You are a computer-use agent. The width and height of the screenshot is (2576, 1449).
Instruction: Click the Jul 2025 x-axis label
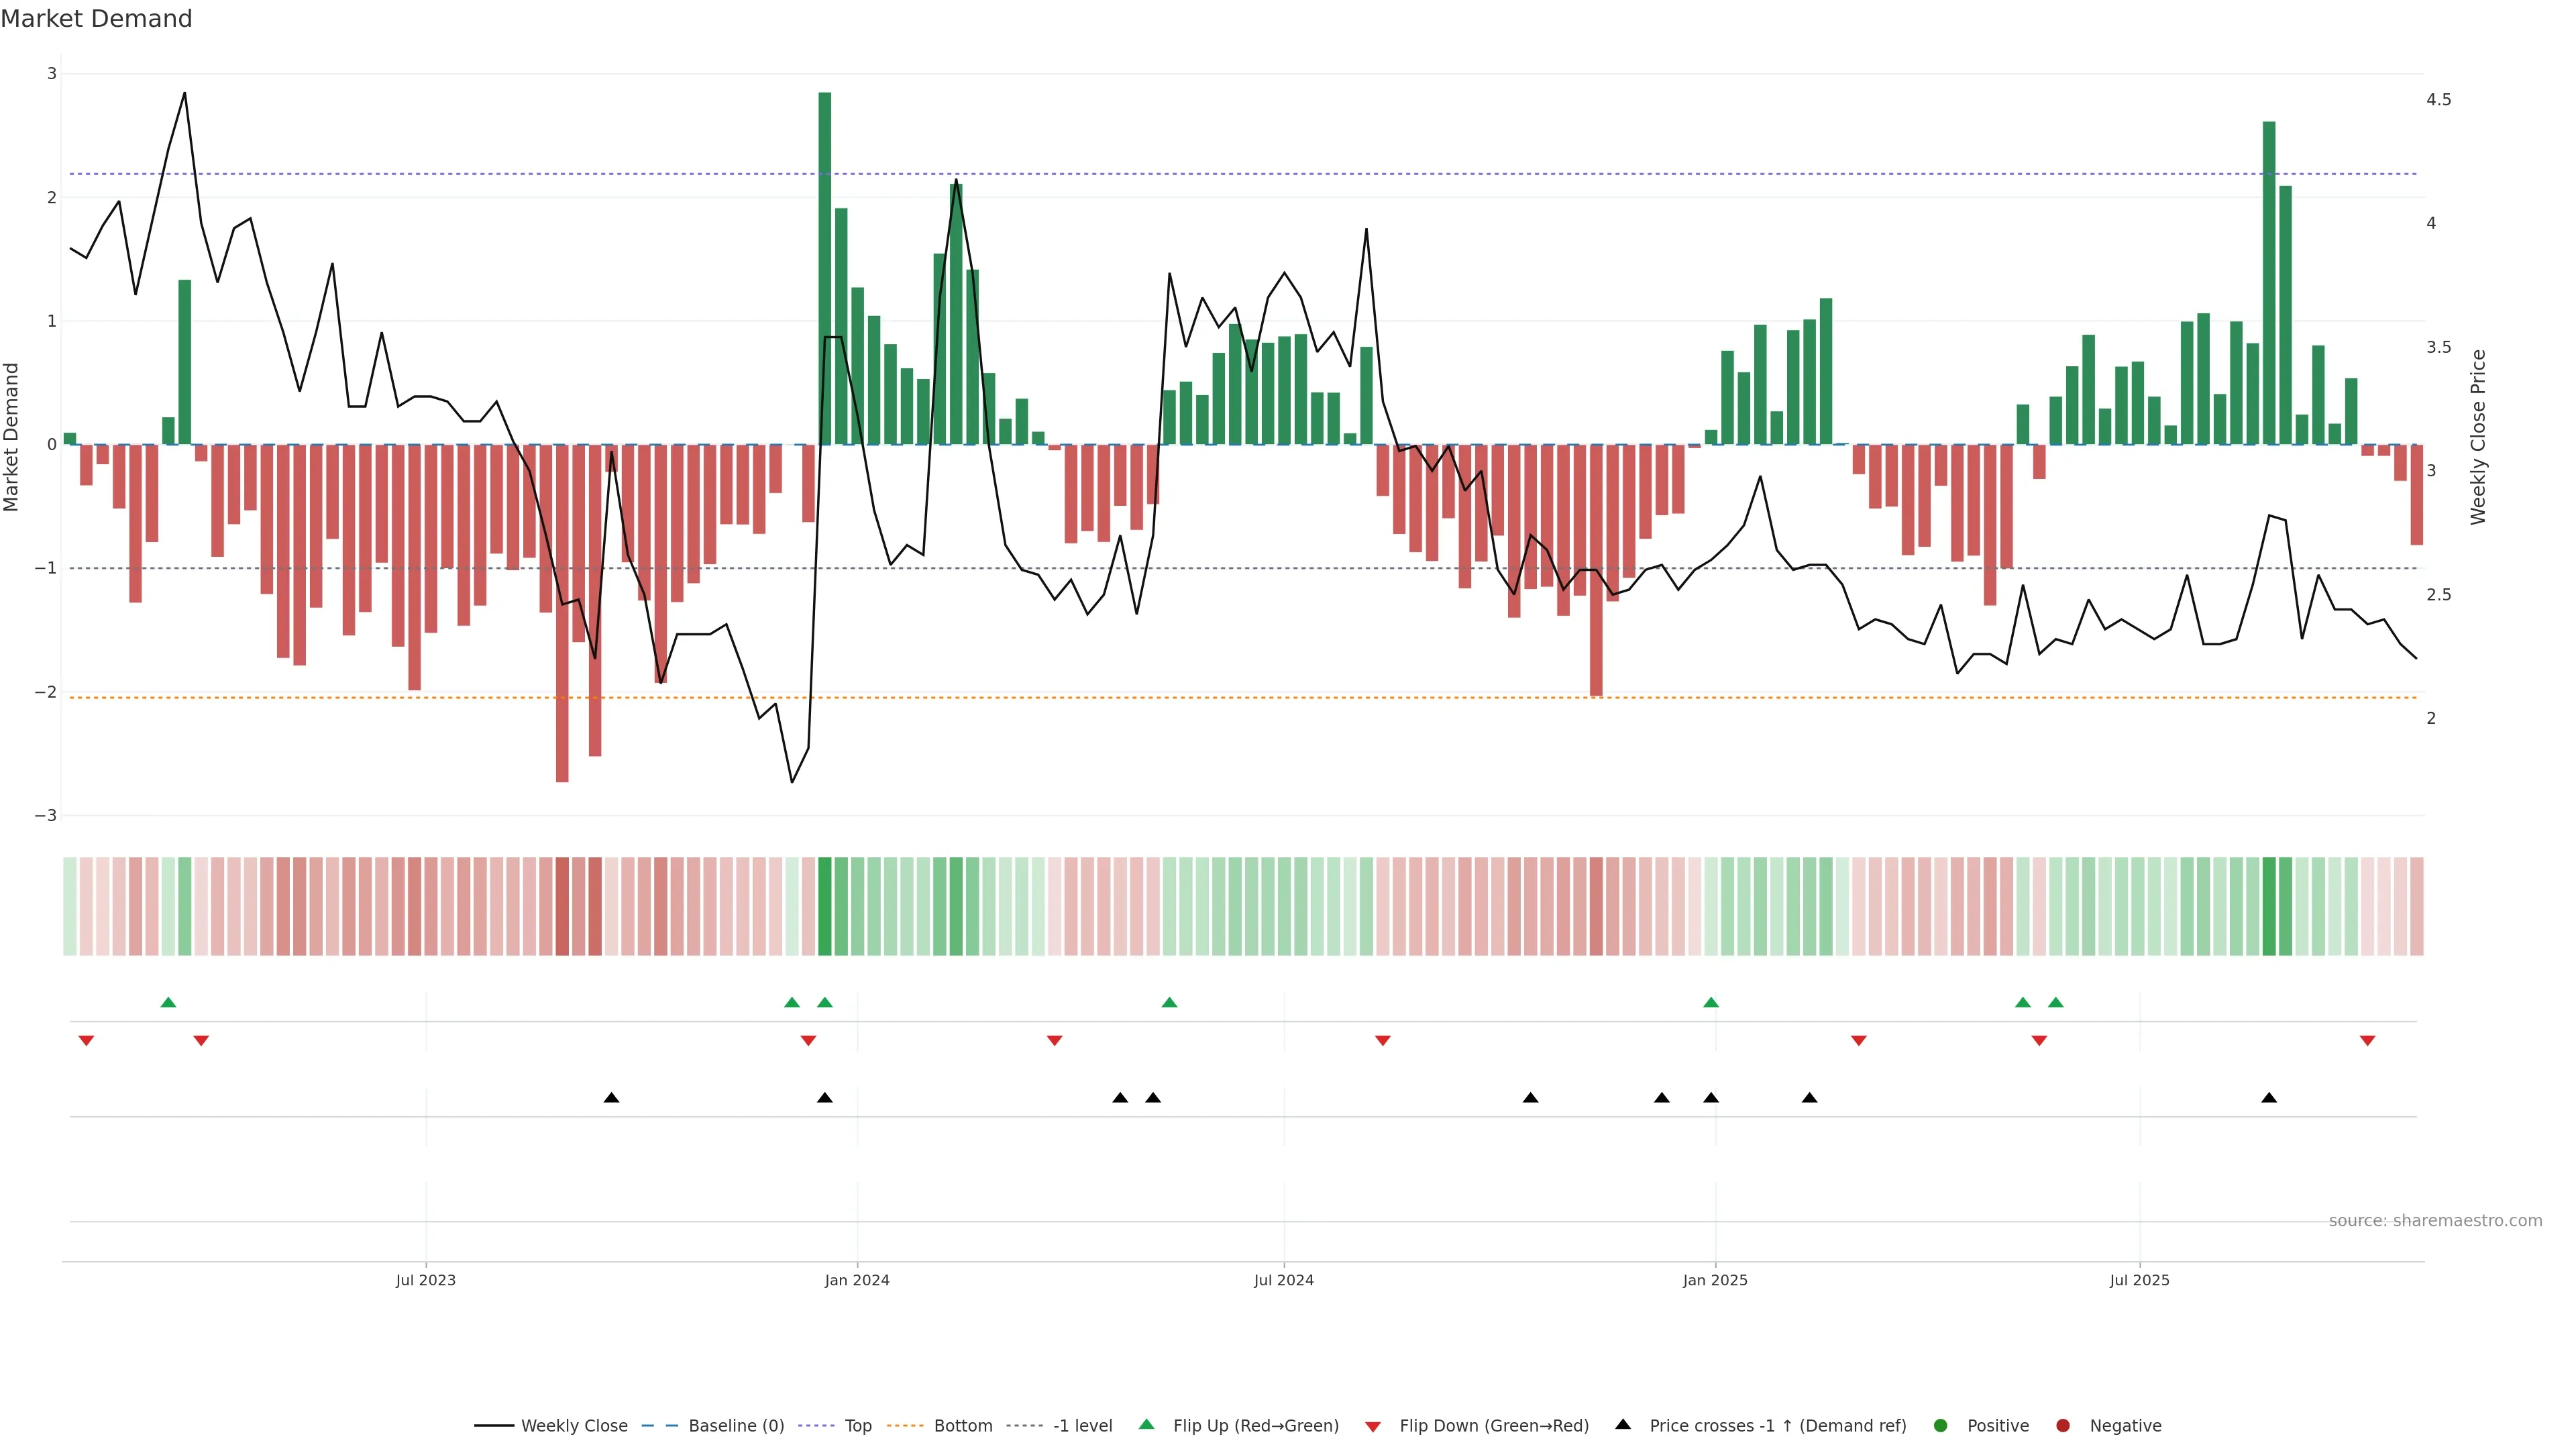(x=2139, y=1280)
